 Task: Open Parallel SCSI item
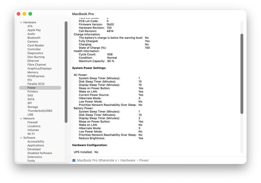point(36,84)
